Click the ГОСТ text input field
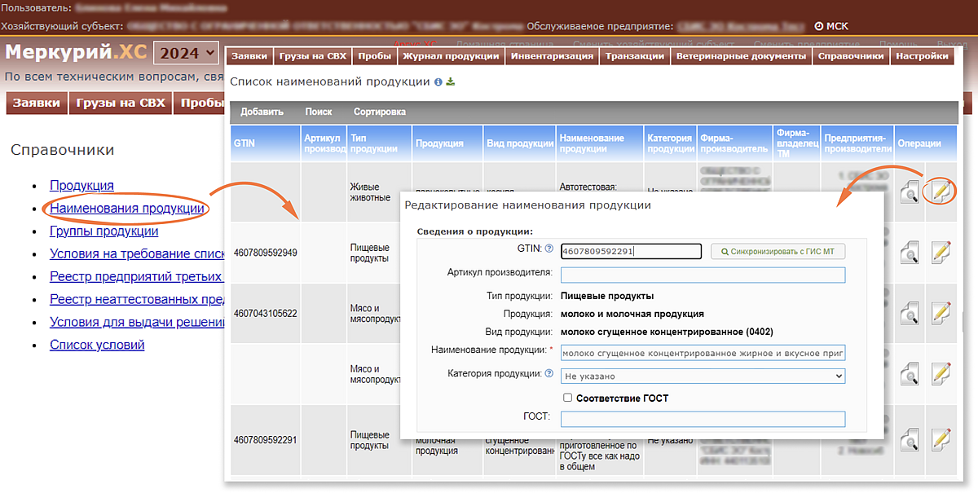 pyautogui.click(x=703, y=419)
